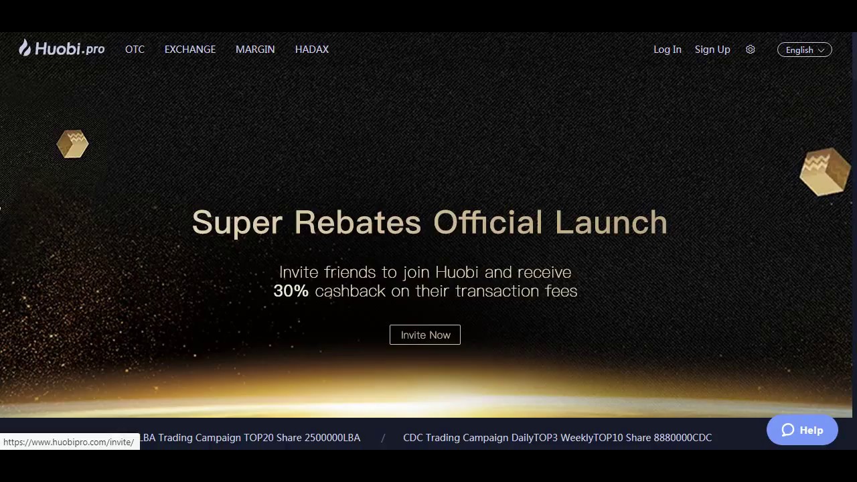Click the large gold cube under the language dropdown
The image size is (857, 482).
[825, 172]
